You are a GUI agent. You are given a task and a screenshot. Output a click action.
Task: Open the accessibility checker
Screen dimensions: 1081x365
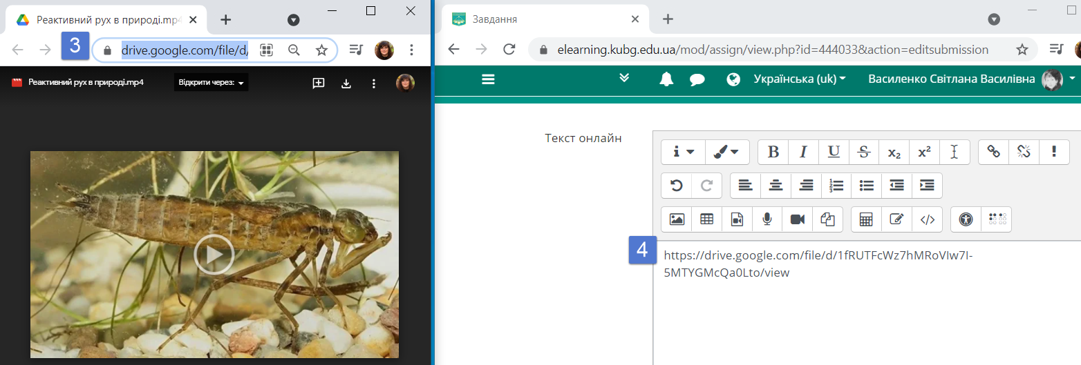966,219
